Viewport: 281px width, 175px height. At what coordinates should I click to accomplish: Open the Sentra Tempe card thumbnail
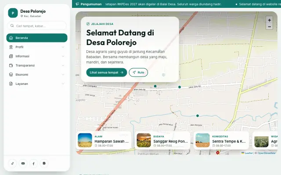202,140
